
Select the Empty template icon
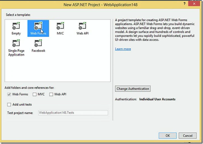(16, 28)
